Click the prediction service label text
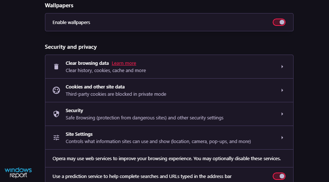Screen dimensions: 329x182 click(x=142, y=177)
